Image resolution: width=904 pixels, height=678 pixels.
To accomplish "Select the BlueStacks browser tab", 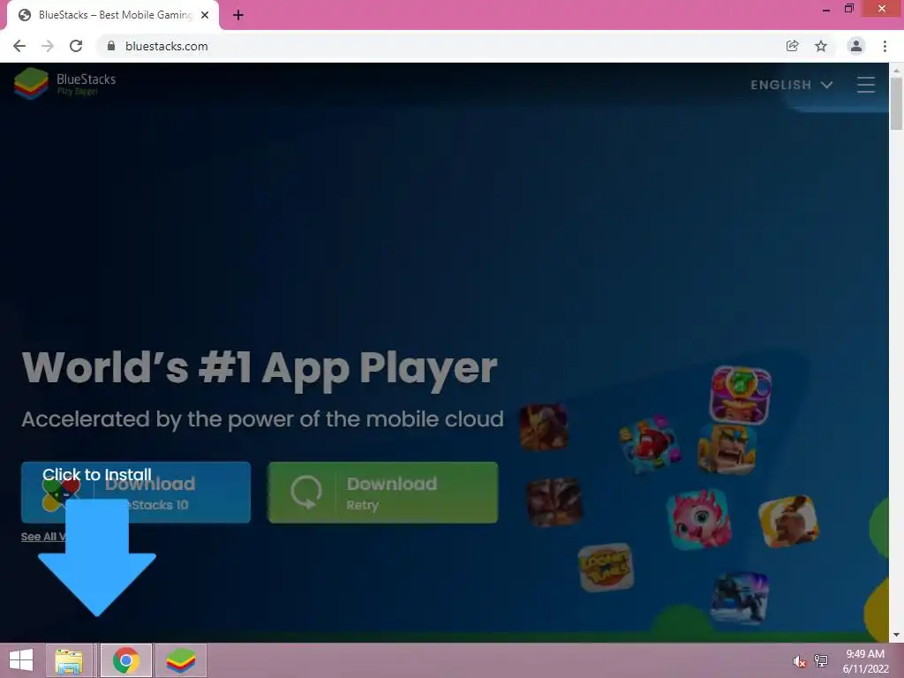I will (112, 15).
